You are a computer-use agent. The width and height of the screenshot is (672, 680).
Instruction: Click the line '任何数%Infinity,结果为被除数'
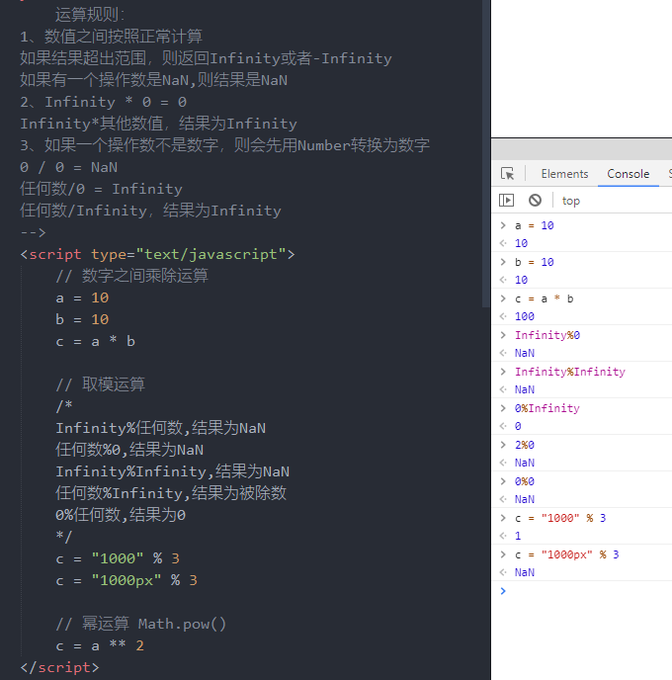click(171, 493)
